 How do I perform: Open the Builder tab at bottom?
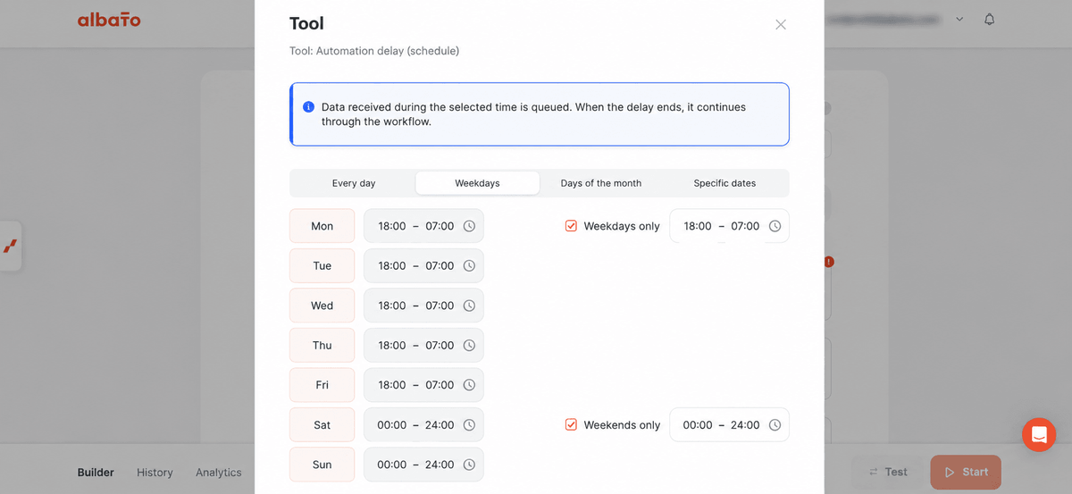[96, 473]
